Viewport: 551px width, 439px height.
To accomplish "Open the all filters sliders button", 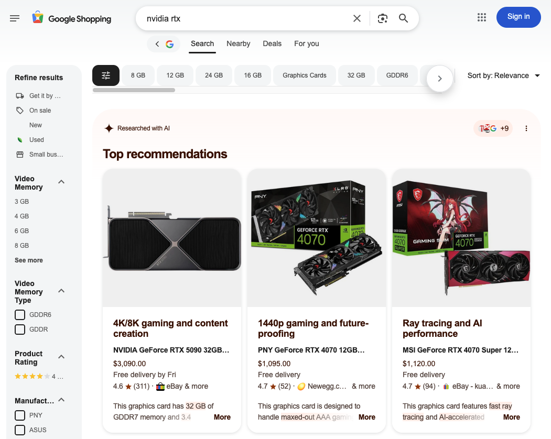I will click(x=106, y=75).
